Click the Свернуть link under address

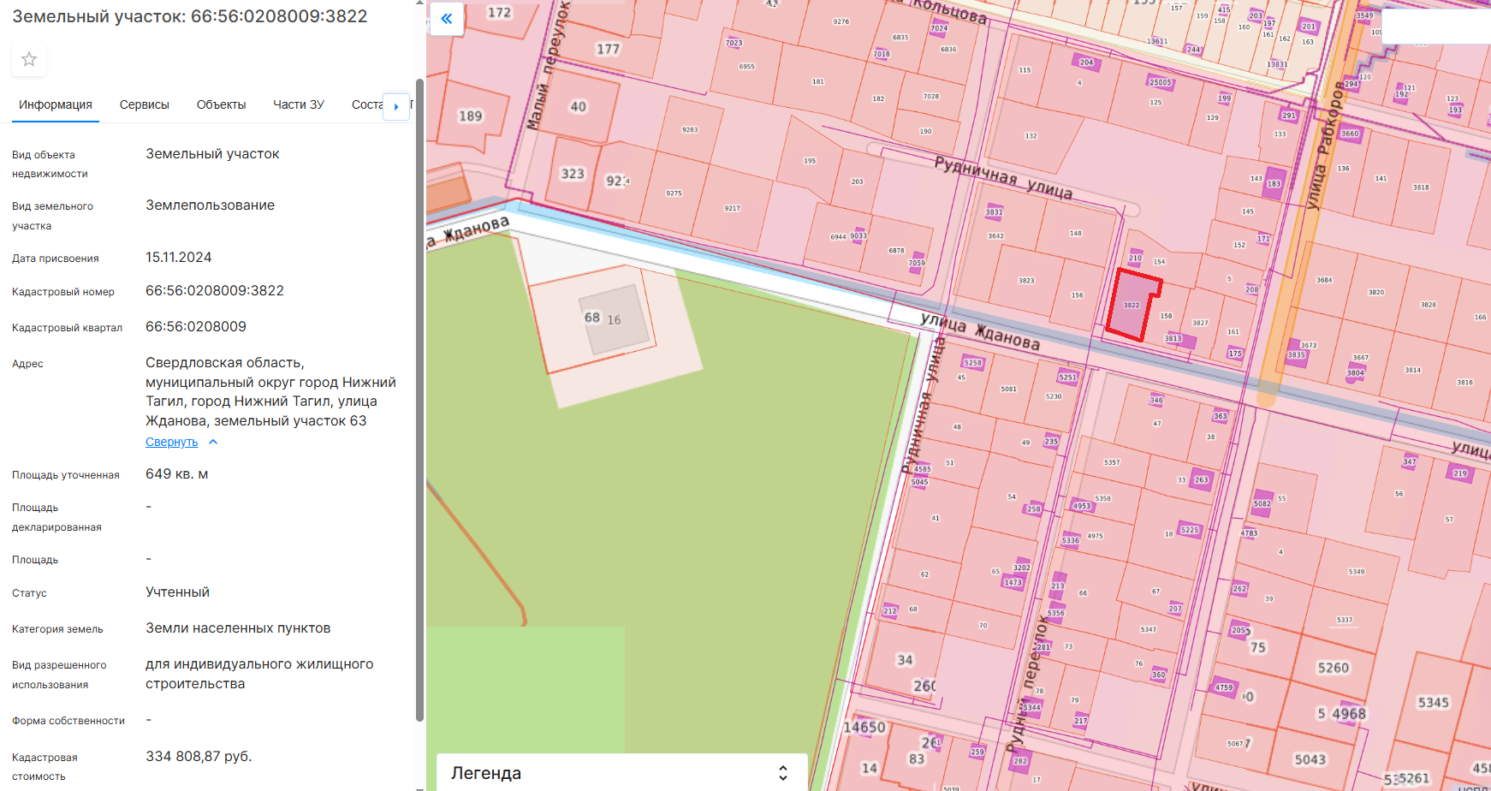click(x=171, y=443)
